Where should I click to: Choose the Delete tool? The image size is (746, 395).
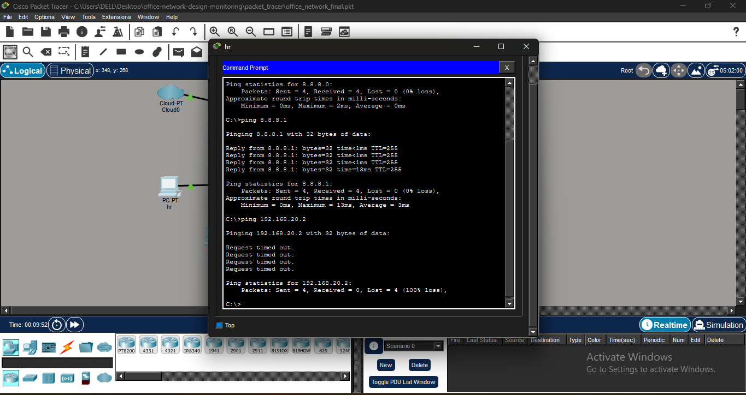point(46,52)
